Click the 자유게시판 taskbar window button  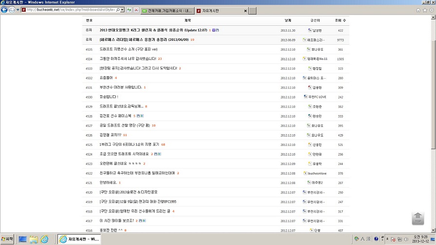[x=79, y=239]
